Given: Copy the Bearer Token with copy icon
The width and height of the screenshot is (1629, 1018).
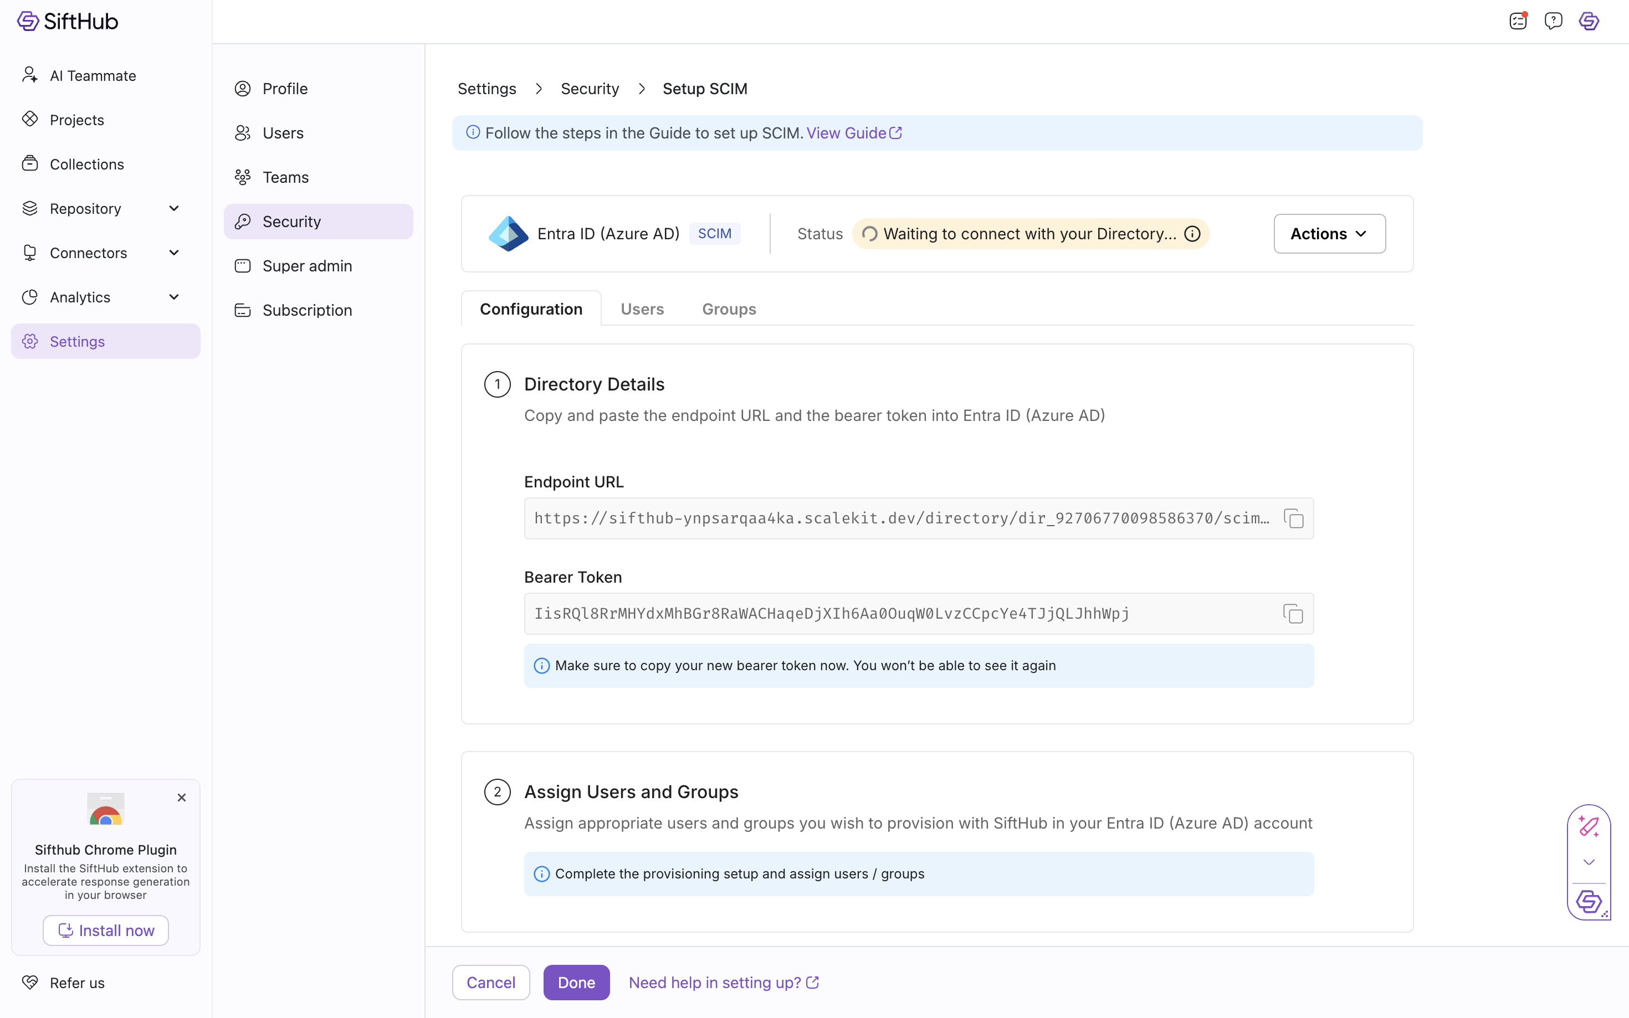Looking at the screenshot, I should [1293, 613].
